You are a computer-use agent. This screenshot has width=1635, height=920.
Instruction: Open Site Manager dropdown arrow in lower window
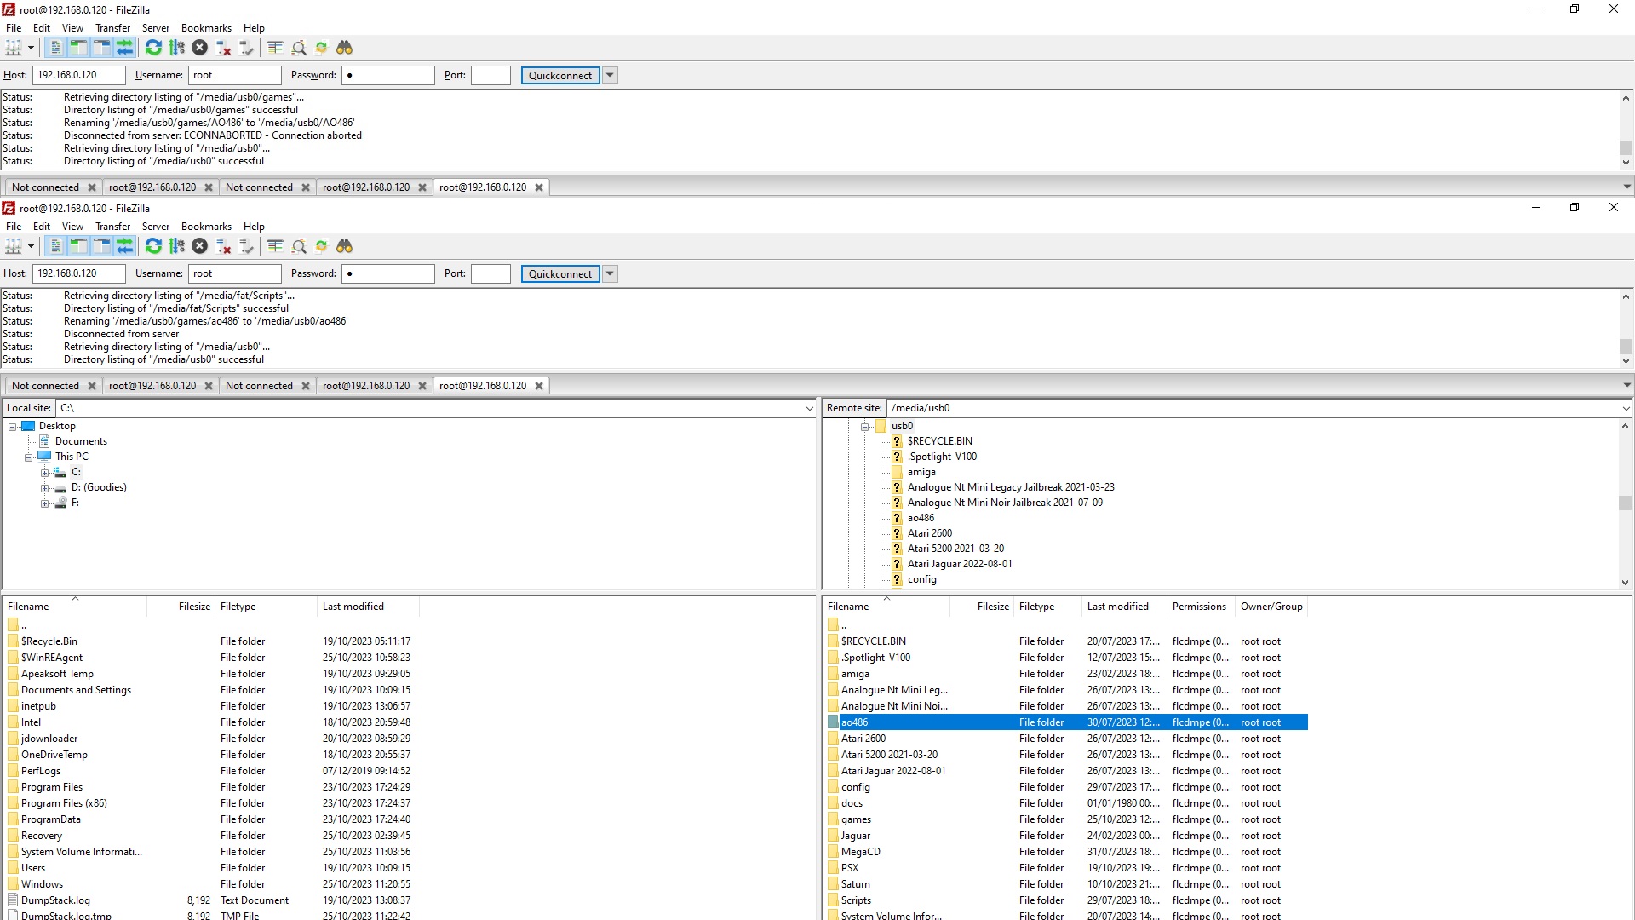coord(31,246)
